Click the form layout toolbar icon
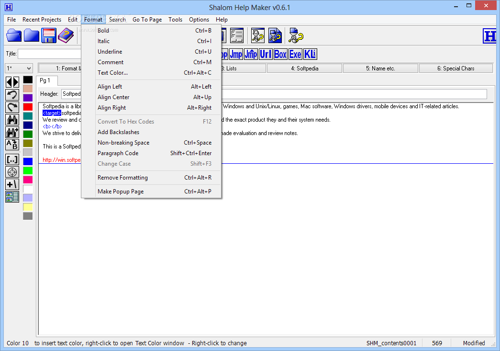The image size is (500, 351). click(x=237, y=35)
